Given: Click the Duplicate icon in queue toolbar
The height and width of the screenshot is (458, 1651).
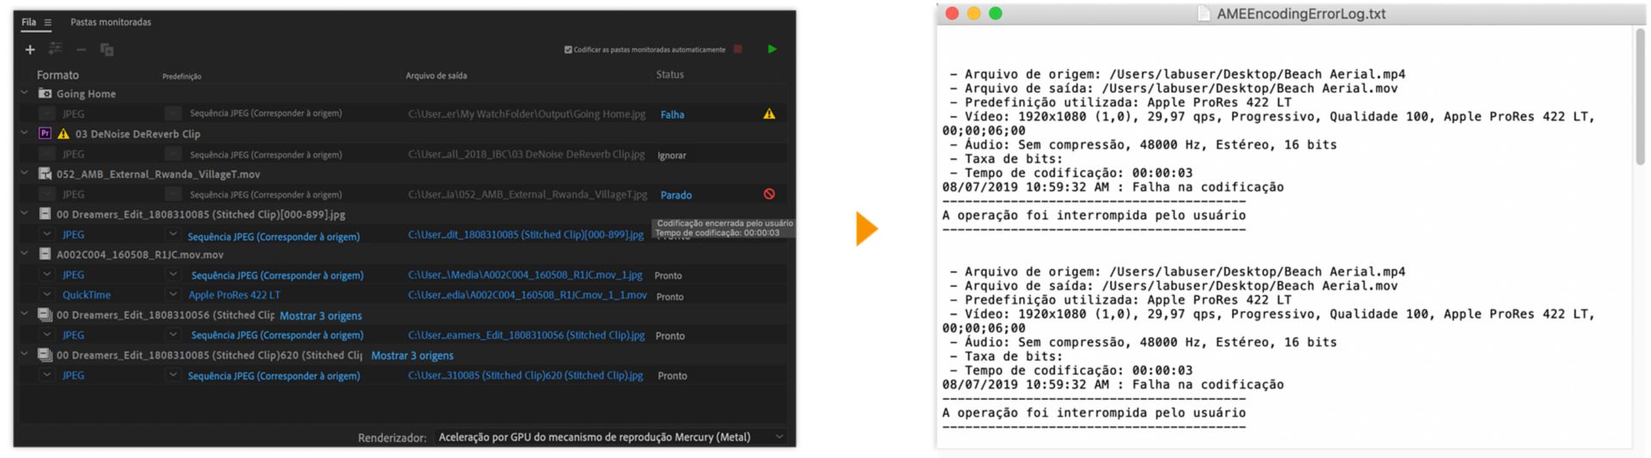Looking at the screenshot, I should point(107,50).
